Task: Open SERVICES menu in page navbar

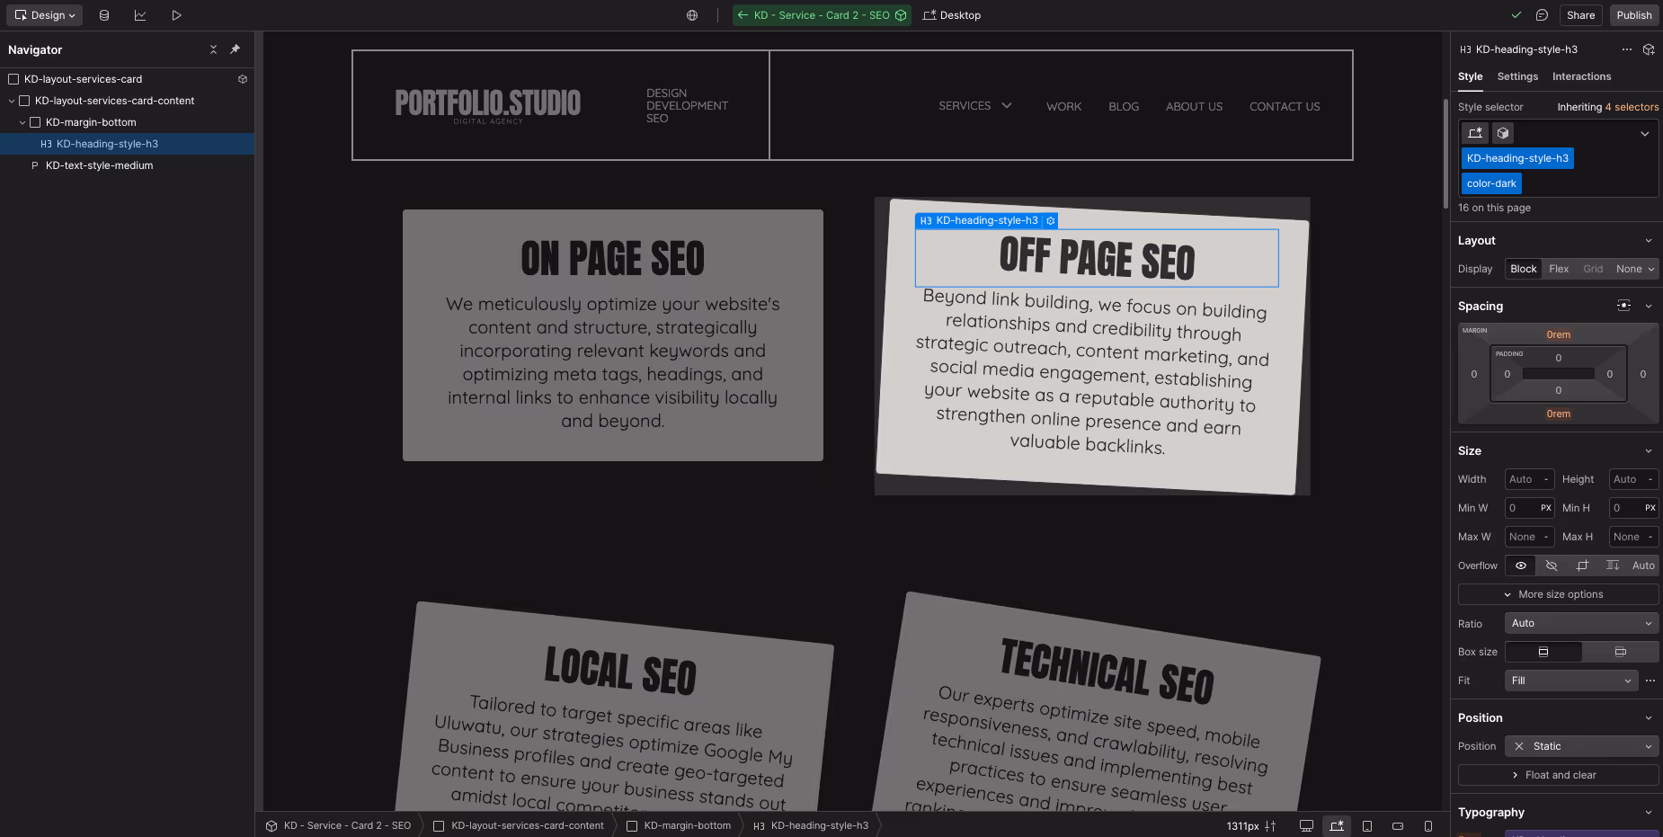Action: tap(975, 106)
